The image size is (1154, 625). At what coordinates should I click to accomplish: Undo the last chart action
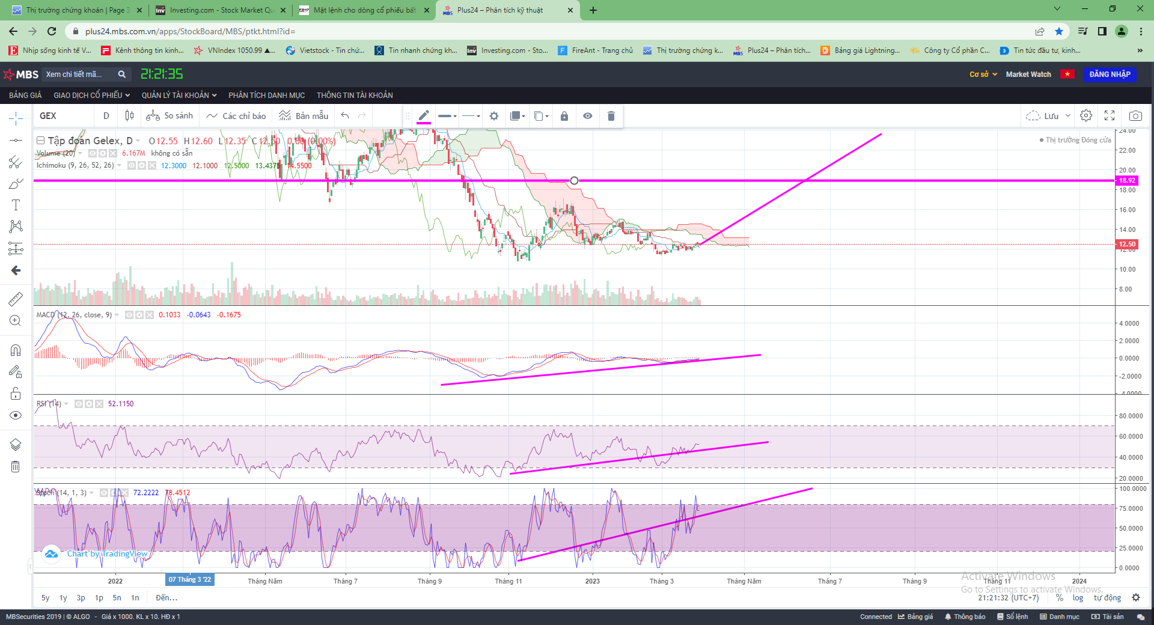pyautogui.click(x=345, y=115)
